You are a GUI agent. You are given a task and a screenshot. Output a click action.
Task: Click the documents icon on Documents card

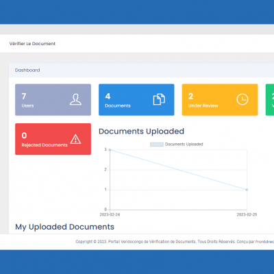[159, 99]
